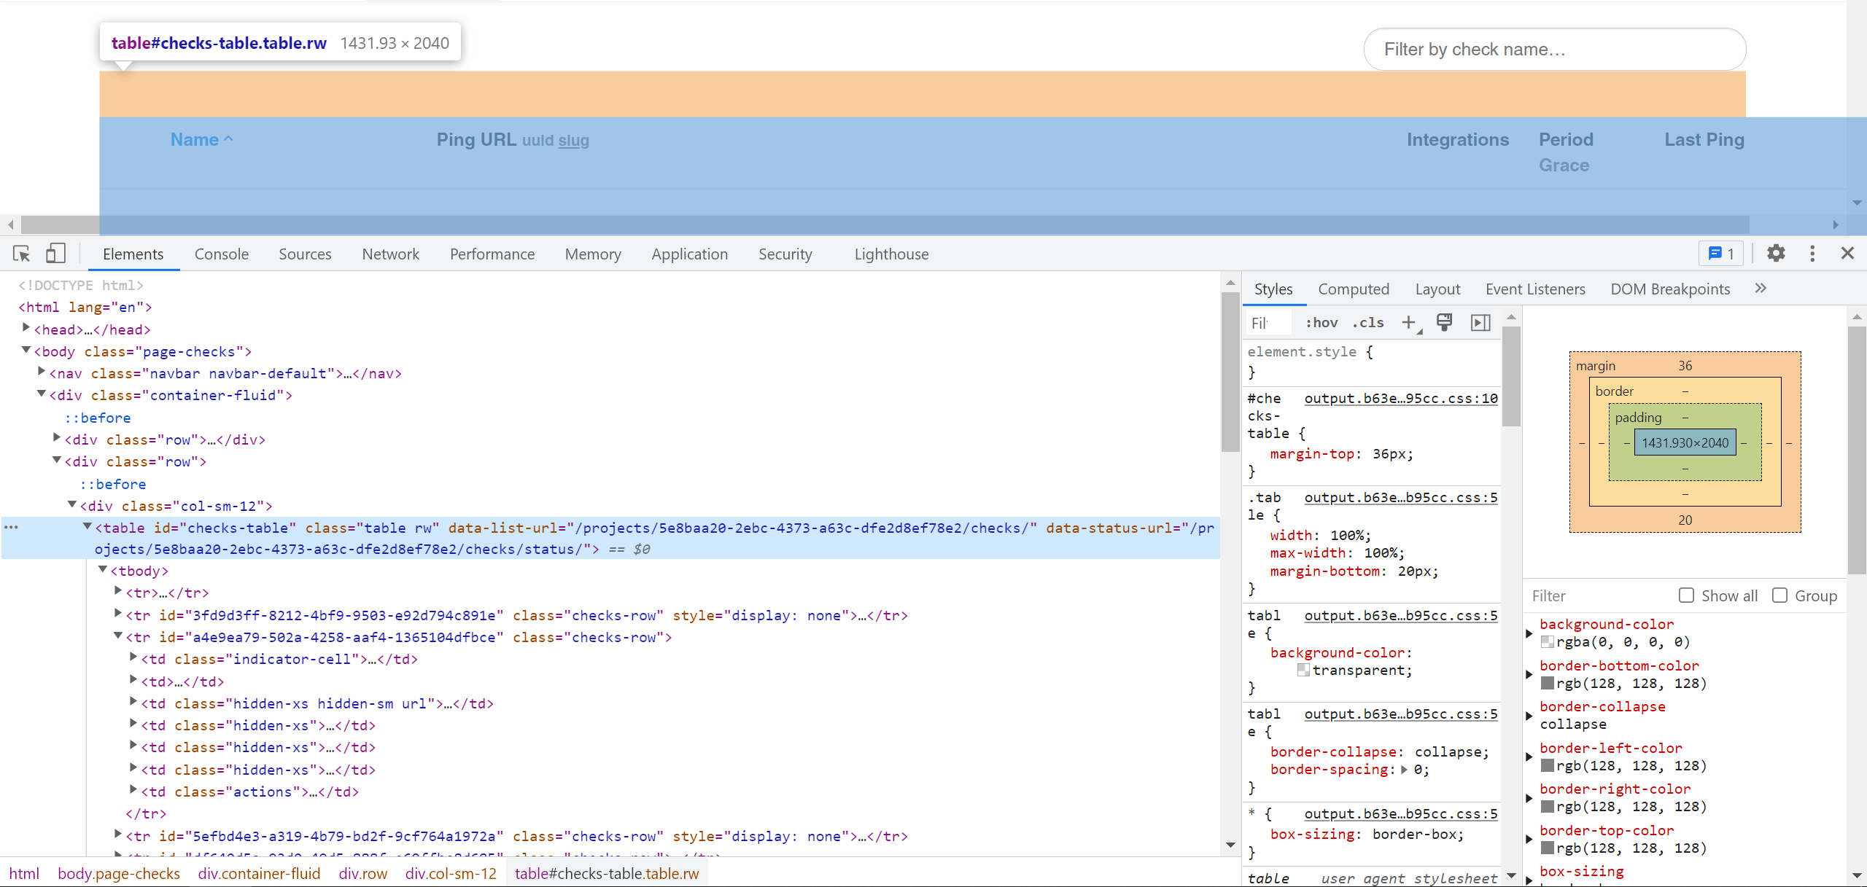1867x887 pixels.
Task: Switch to the Console tab
Action: (221, 254)
